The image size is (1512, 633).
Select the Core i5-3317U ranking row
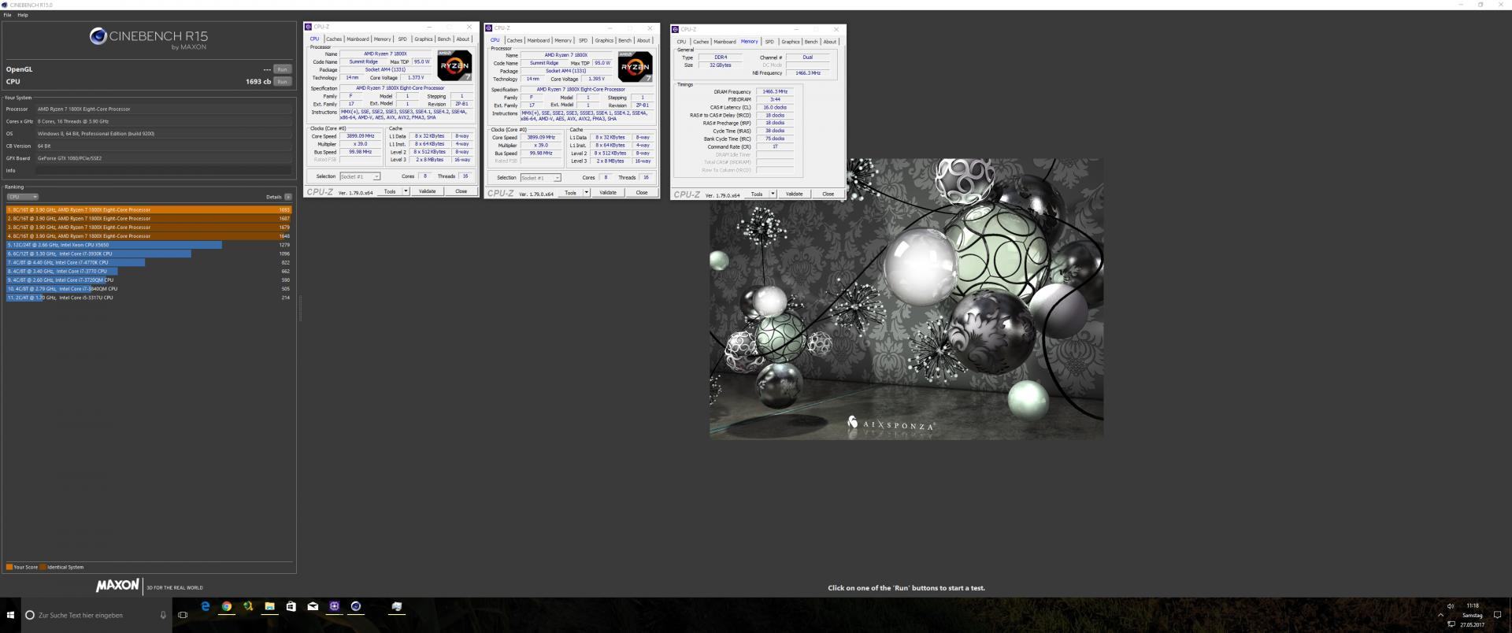pos(148,298)
